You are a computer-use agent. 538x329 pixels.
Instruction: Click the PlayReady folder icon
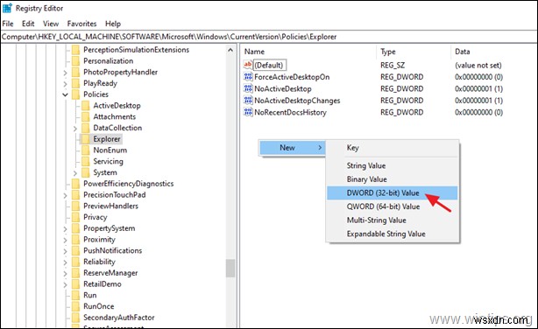point(76,83)
